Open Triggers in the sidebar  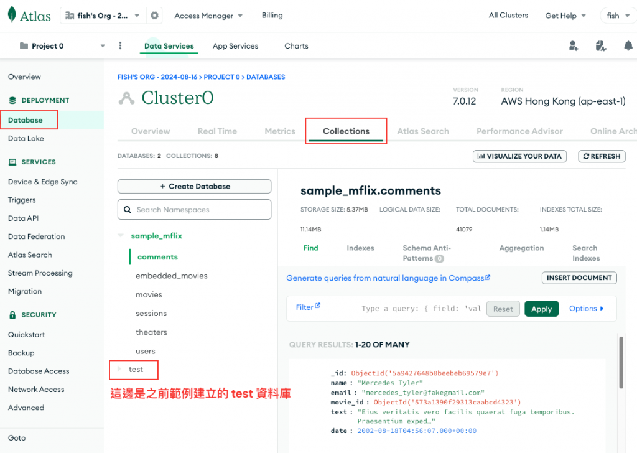(x=22, y=200)
